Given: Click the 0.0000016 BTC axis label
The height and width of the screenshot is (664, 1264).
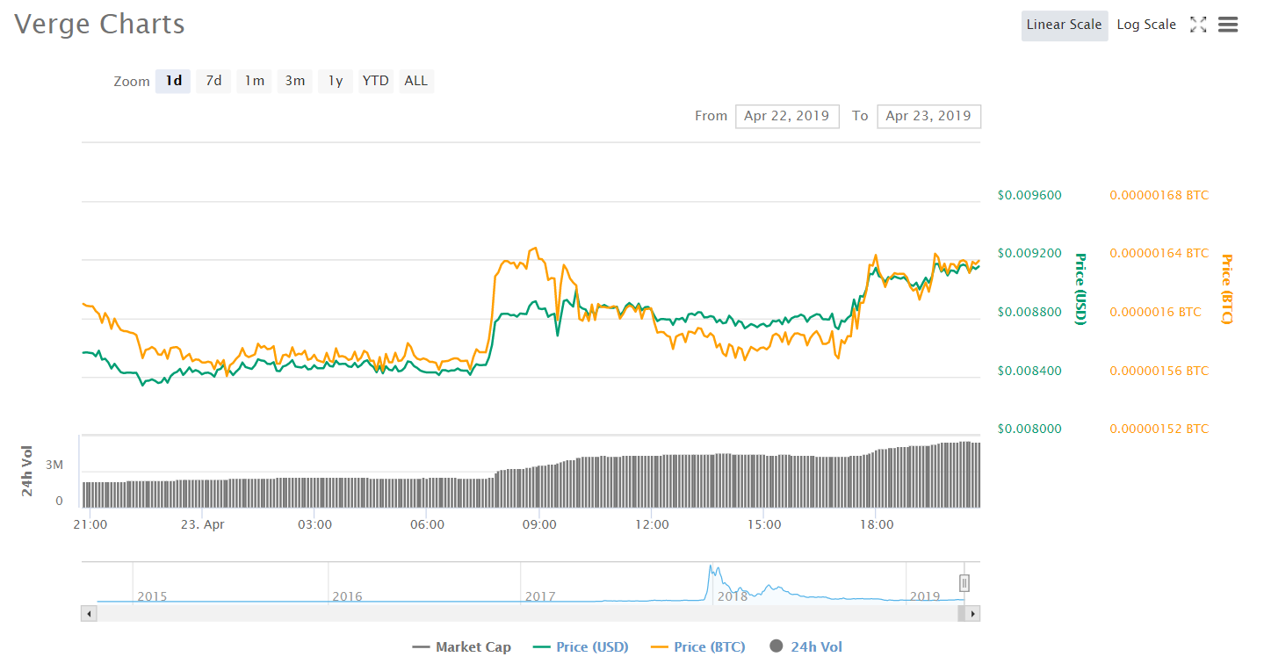Looking at the screenshot, I should point(1155,312).
